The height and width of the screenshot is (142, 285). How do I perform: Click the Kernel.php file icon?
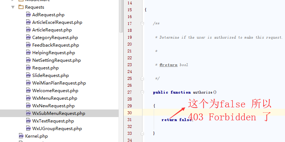[x=21, y=136]
